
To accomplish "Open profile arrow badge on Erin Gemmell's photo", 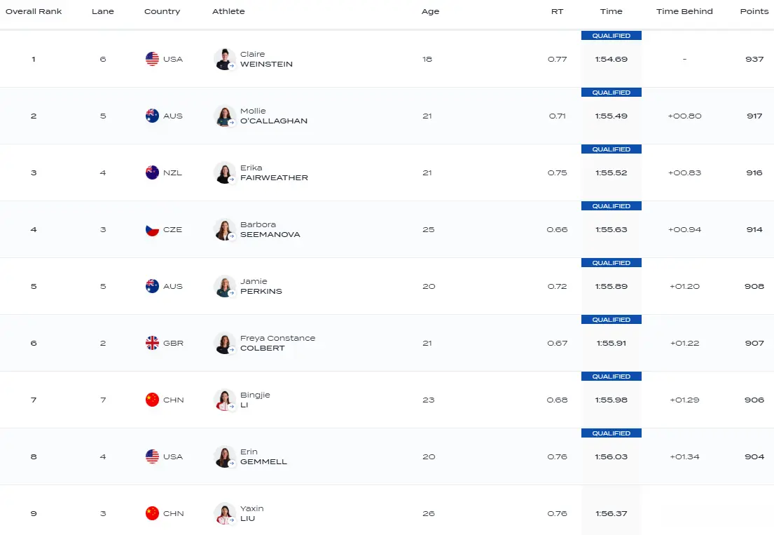I will pyautogui.click(x=232, y=463).
